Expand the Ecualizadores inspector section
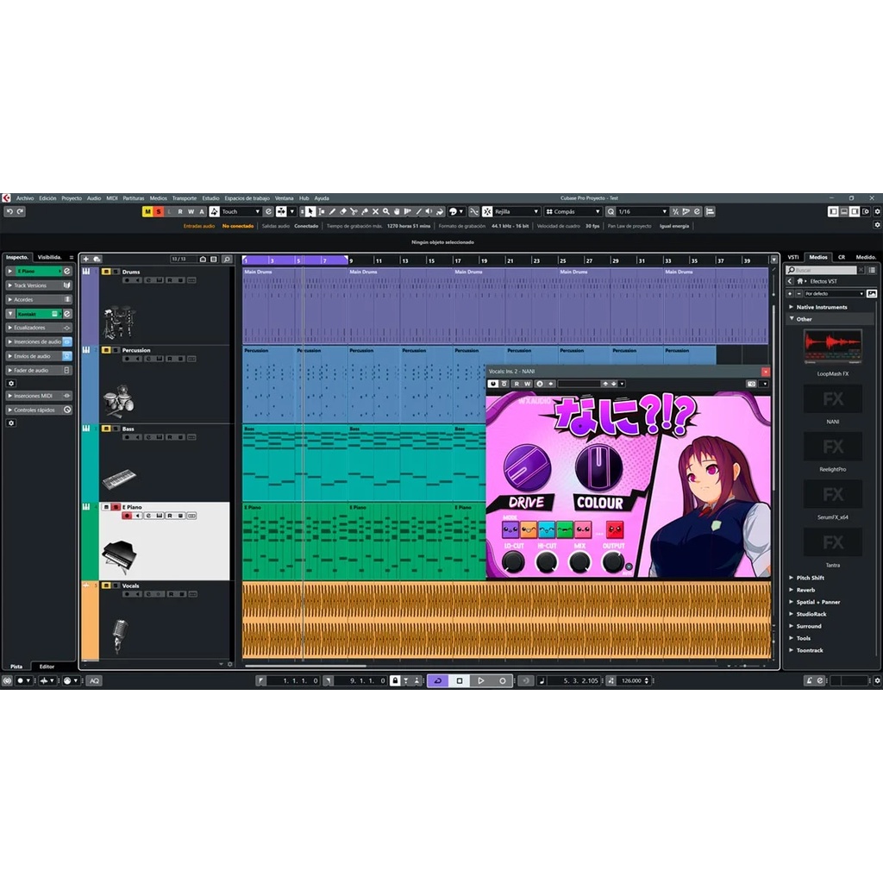Viewport: 883px width, 883px height. click(x=39, y=328)
